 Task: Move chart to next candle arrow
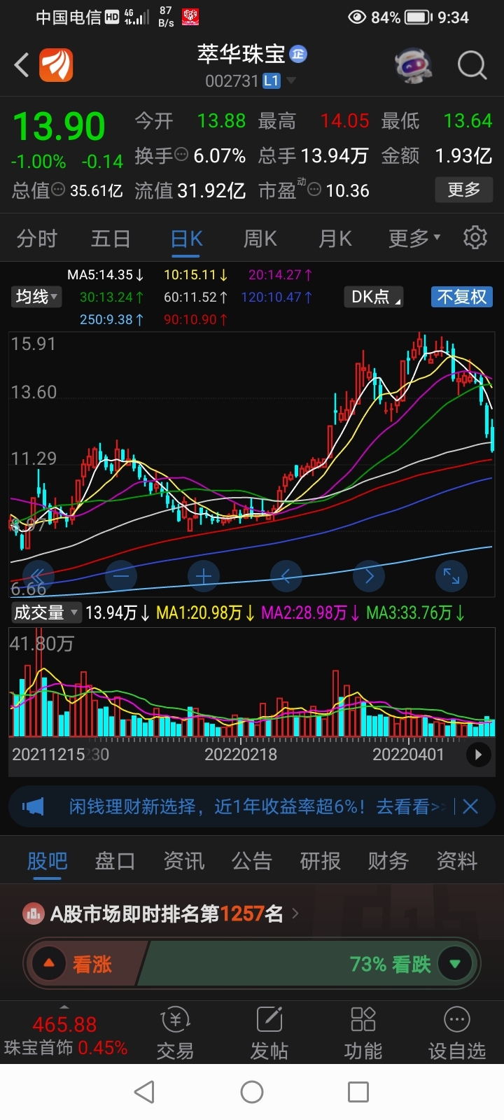pos(369,577)
